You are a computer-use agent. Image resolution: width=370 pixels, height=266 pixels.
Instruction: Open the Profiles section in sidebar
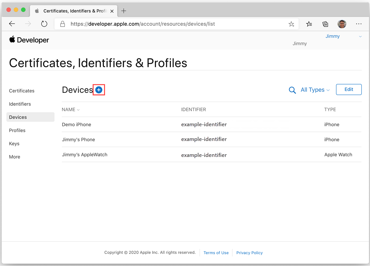click(x=17, y=130)
